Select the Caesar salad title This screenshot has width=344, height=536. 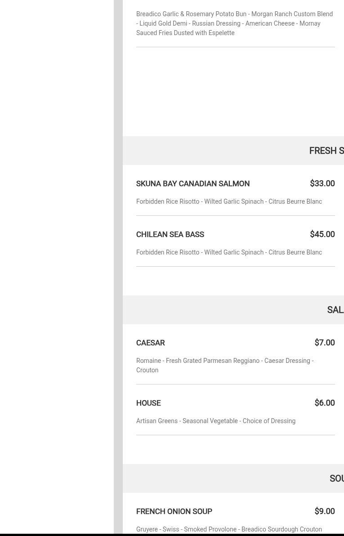pos(150,343)
